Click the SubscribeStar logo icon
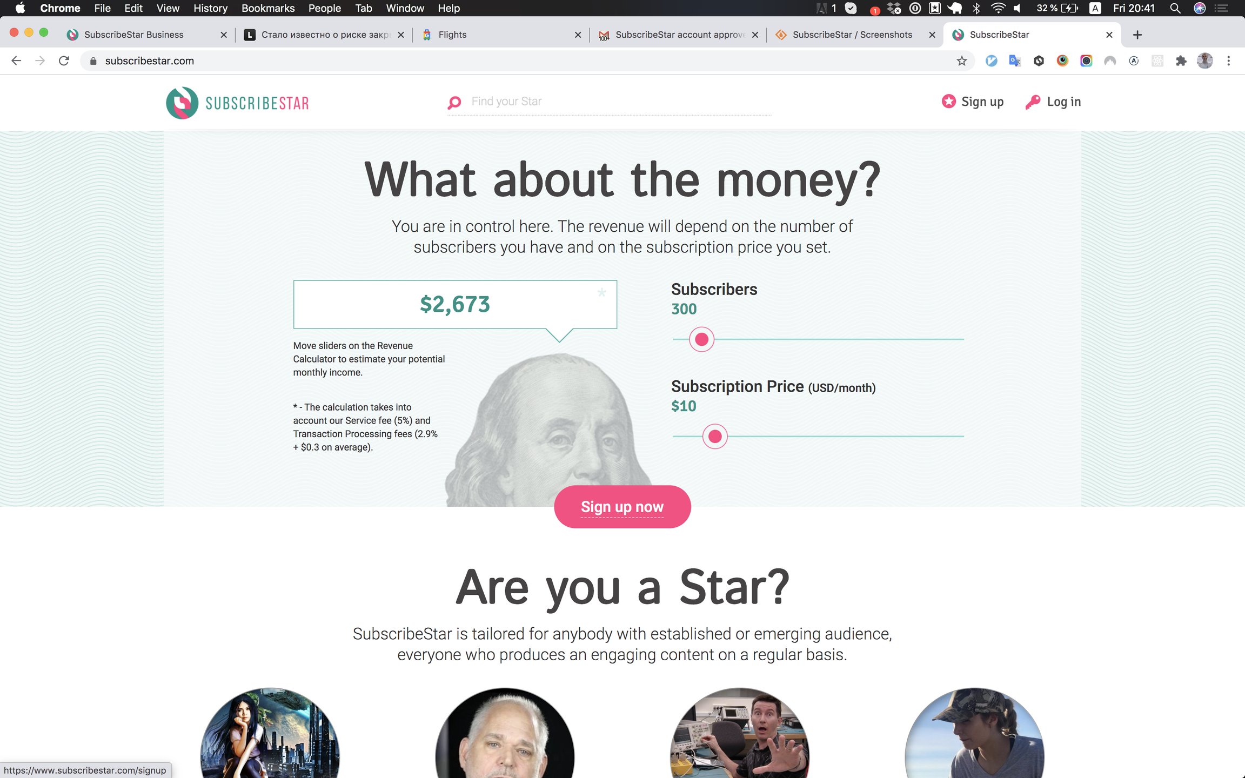 (x=182, y=103)
